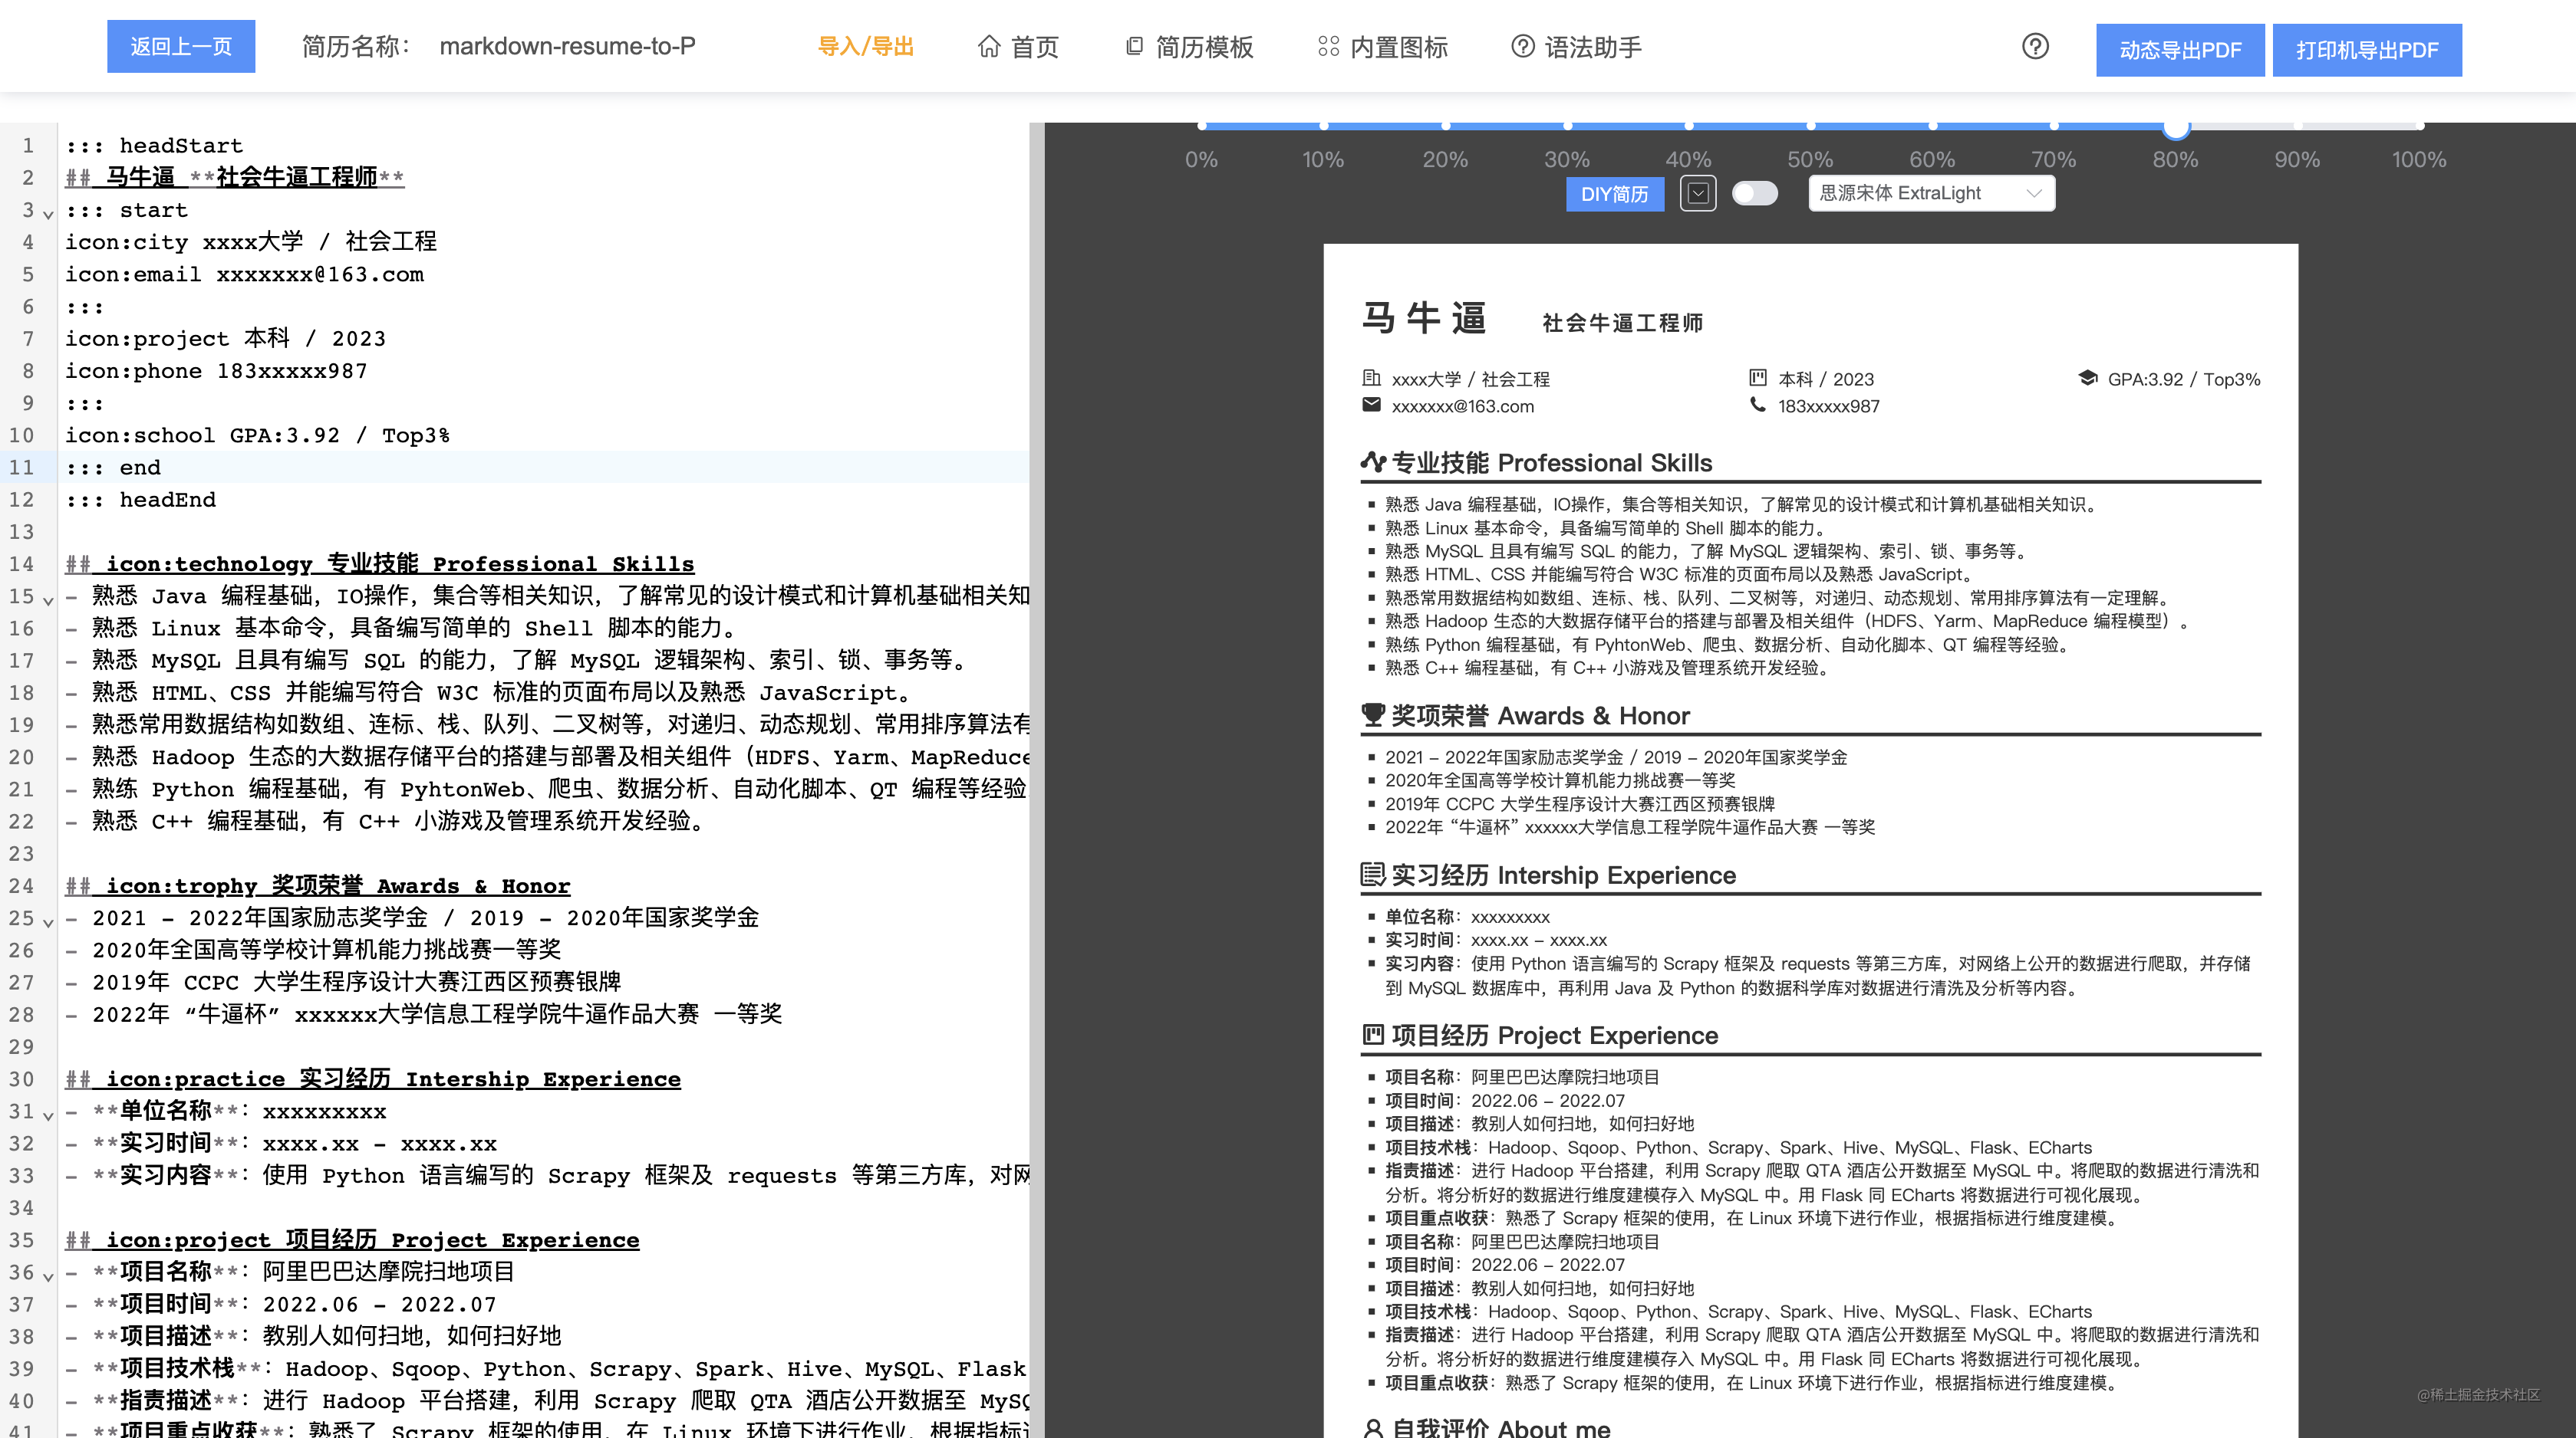Screen dimensions: 2576x1438
Task: Click the graduation cap icon before GPA:3.92
Action: (x=2087, y=378)
